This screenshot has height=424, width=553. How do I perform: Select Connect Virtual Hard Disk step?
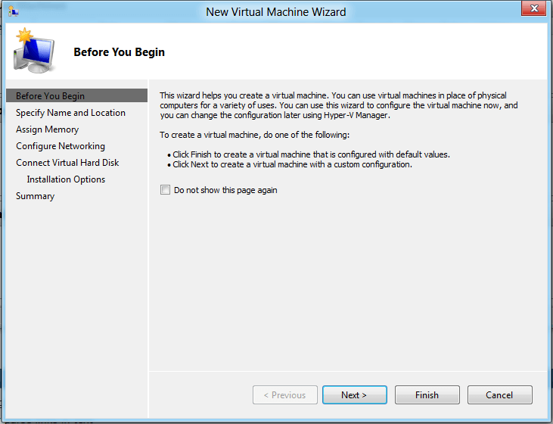(67, 163)
